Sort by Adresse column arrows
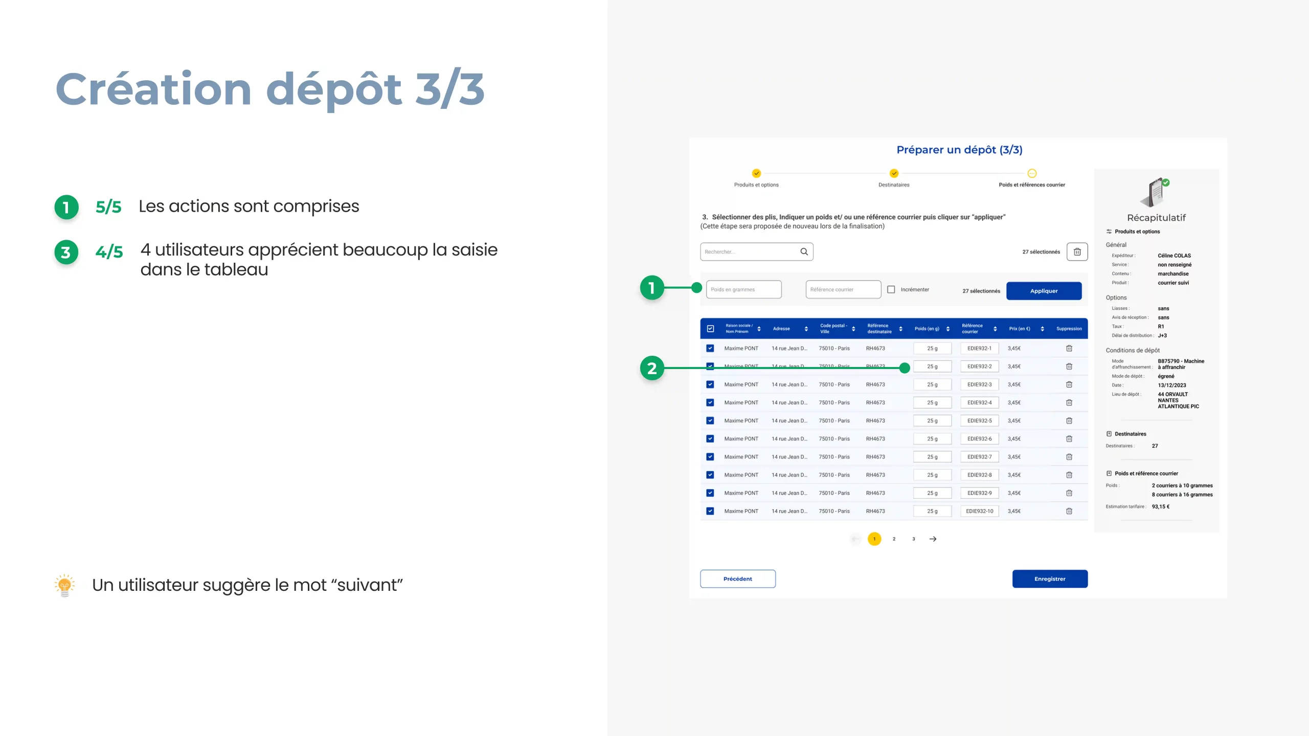The height and width of the screenshot is (736, 1309). 806,329
